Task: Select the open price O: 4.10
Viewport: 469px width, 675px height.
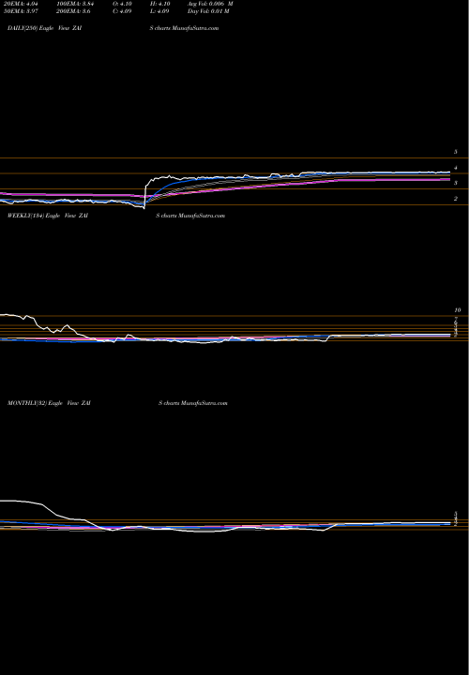Action: 122,4
